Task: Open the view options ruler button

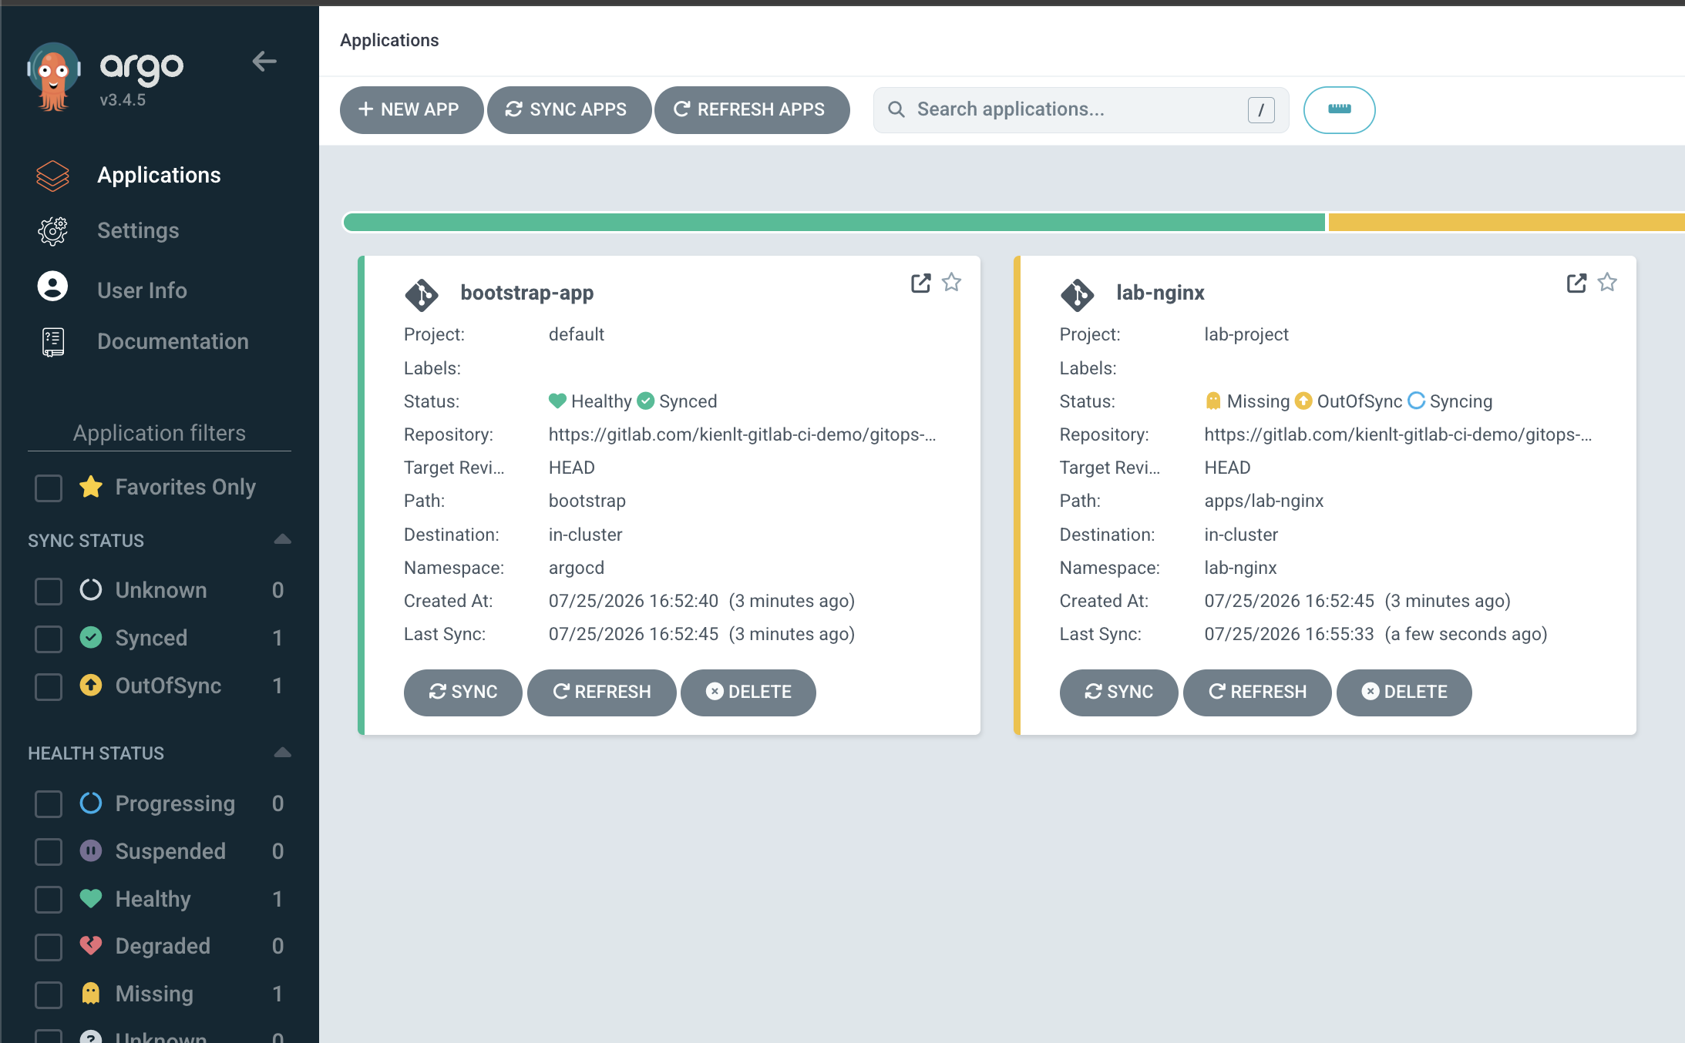Action: (1339, 109)
